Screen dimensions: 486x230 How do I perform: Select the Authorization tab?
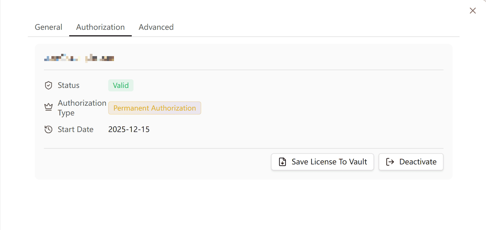coord(100,27)
